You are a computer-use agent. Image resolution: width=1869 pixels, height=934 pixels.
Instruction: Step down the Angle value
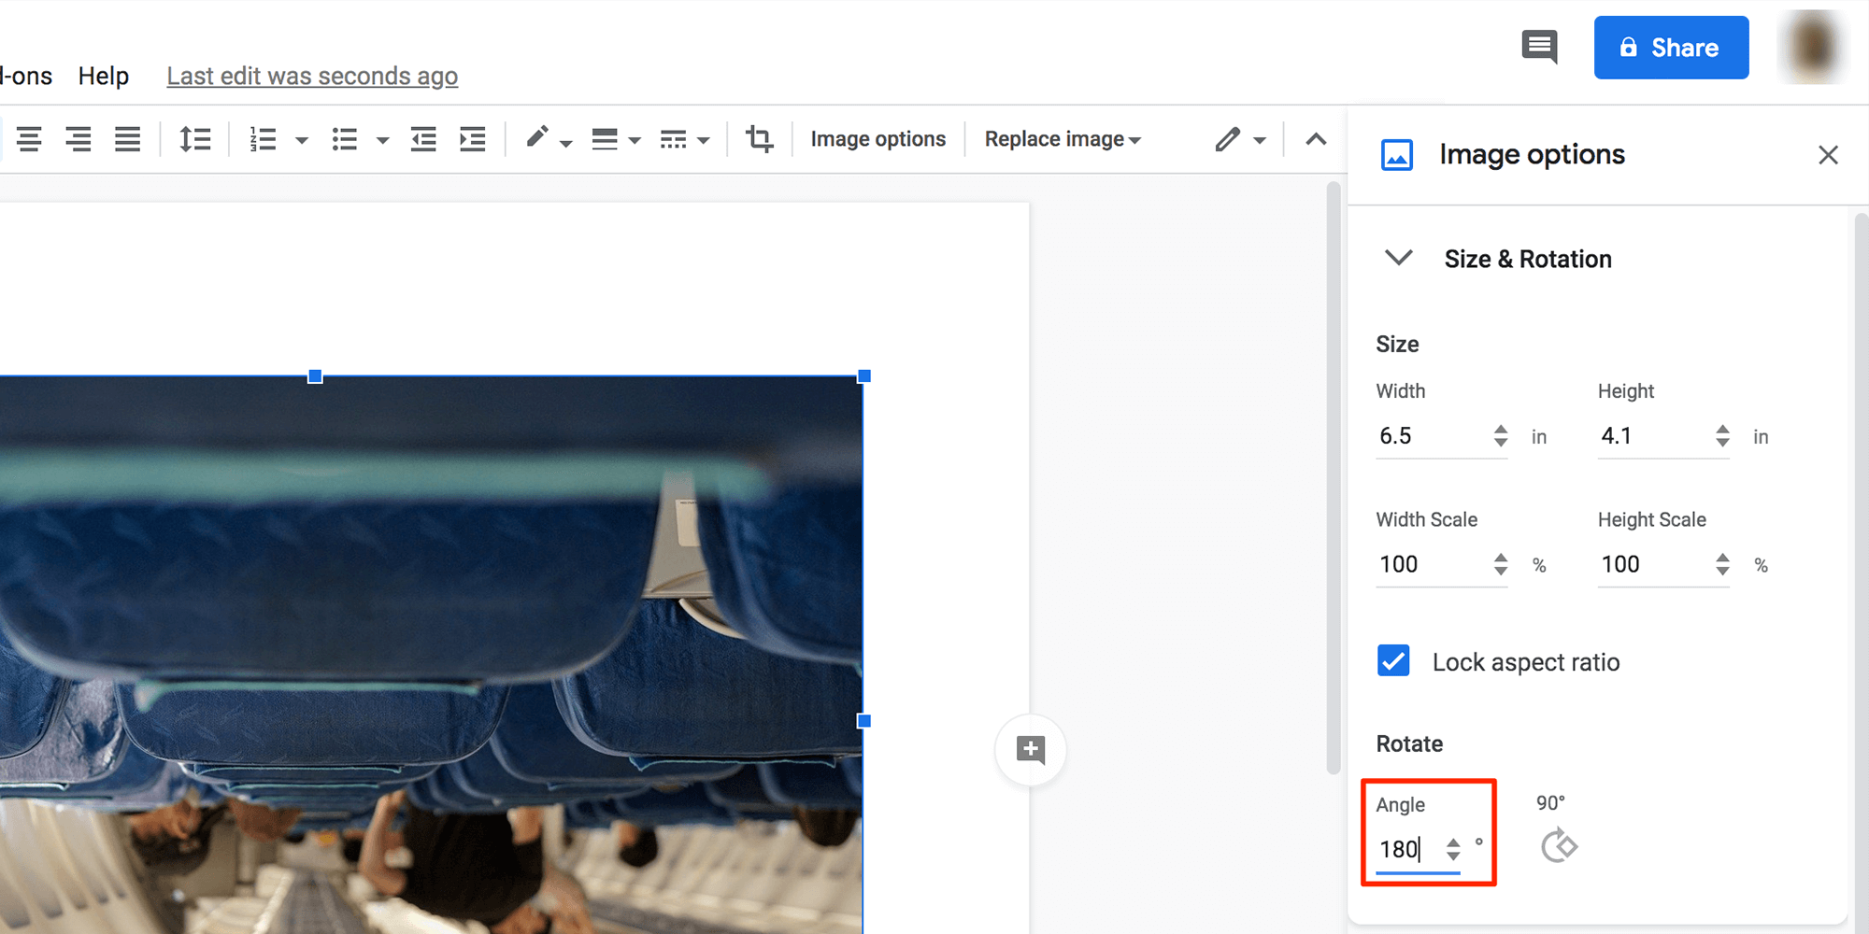(1453, 857)
